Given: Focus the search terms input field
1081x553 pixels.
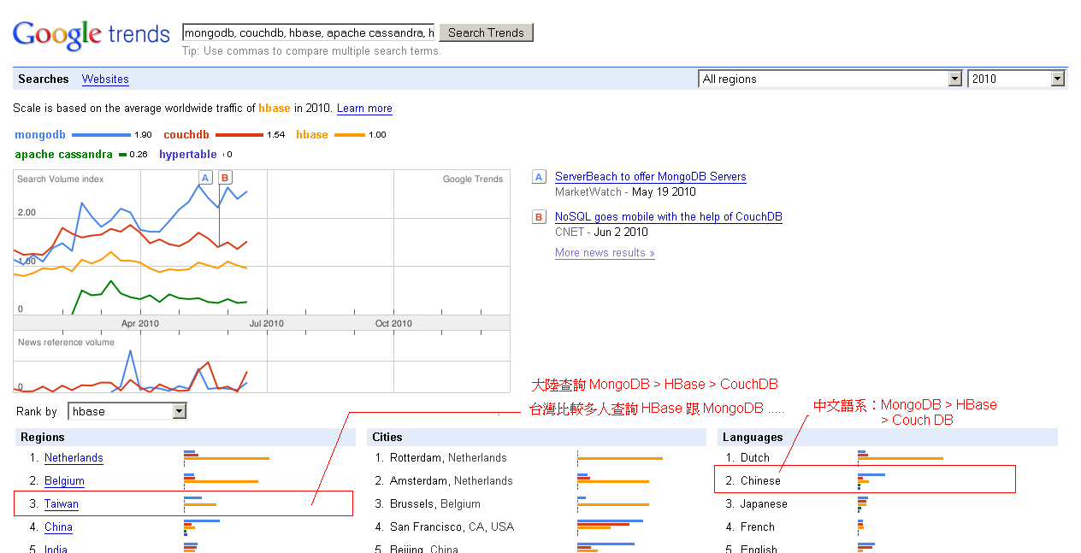Looking at the screenshot, I should pyautogui.click(x=308, y=32).
